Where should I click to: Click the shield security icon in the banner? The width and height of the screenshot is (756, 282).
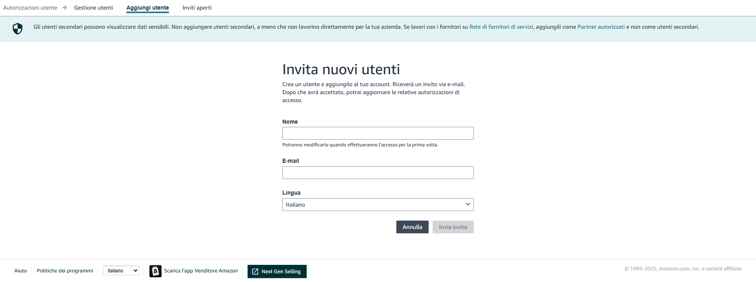coord(18,29)
